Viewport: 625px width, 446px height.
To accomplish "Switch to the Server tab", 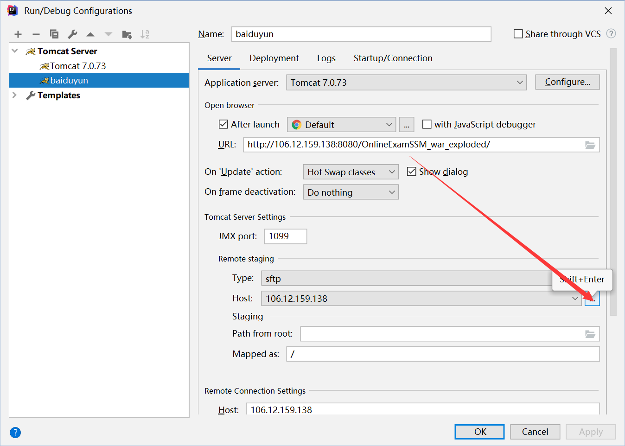I will point(219,58).
